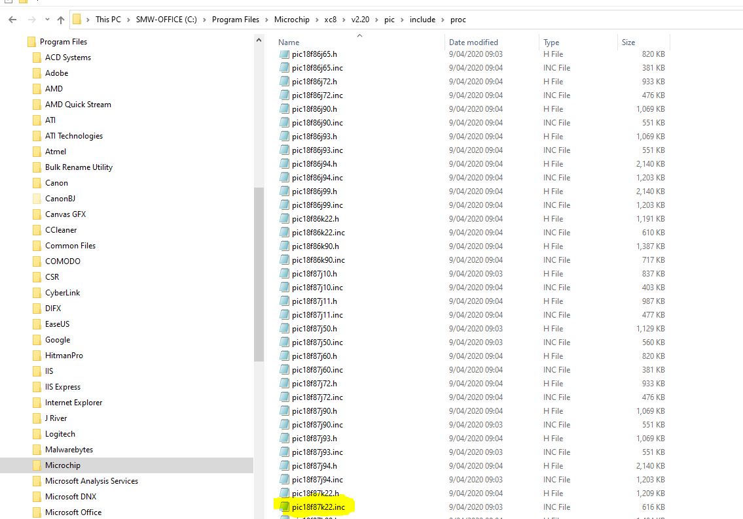The image size is (743, 519).
Task: Sort files by the Size column
Action: (628, 42)
